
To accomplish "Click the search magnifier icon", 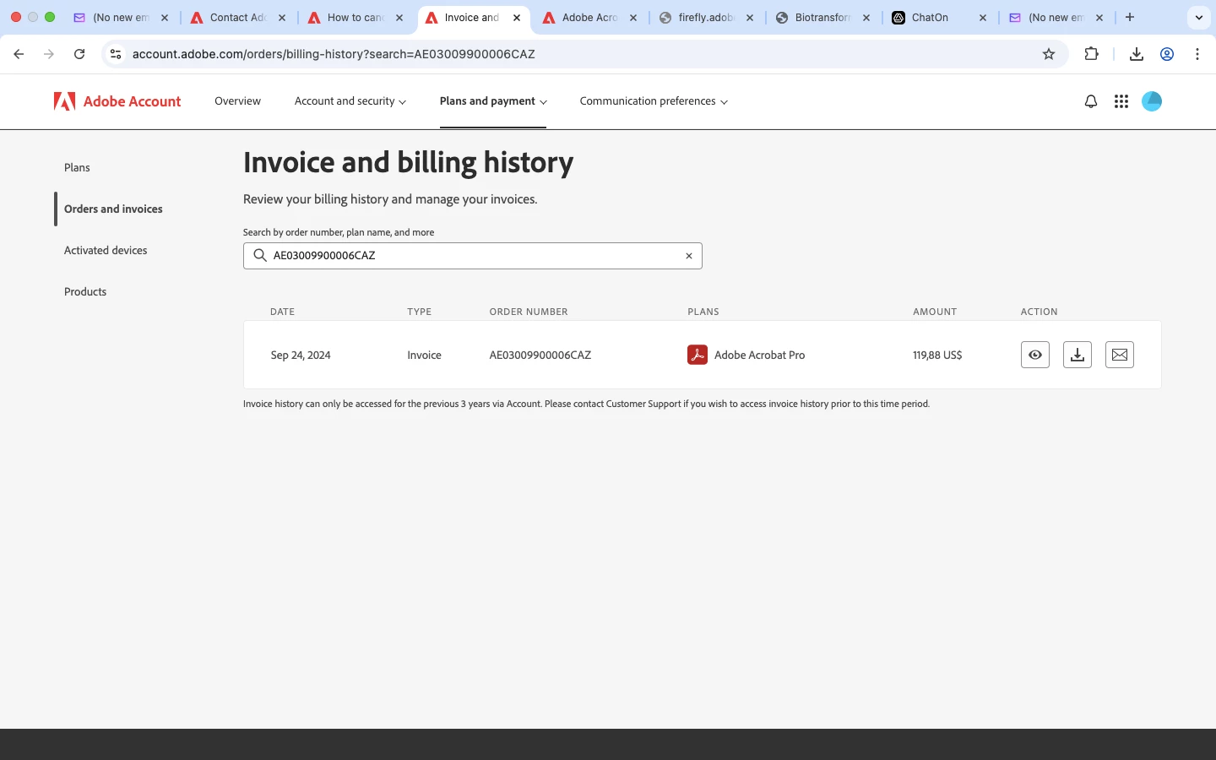I will 260,255.
